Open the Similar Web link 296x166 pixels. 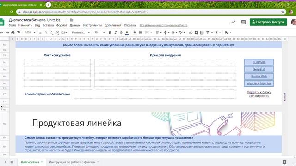[x=259, y=77]
